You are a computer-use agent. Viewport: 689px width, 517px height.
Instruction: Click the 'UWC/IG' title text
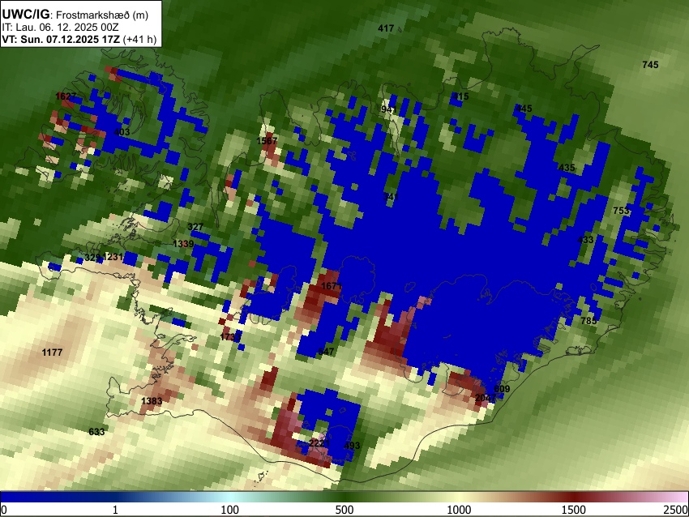(x=25, y=15)
